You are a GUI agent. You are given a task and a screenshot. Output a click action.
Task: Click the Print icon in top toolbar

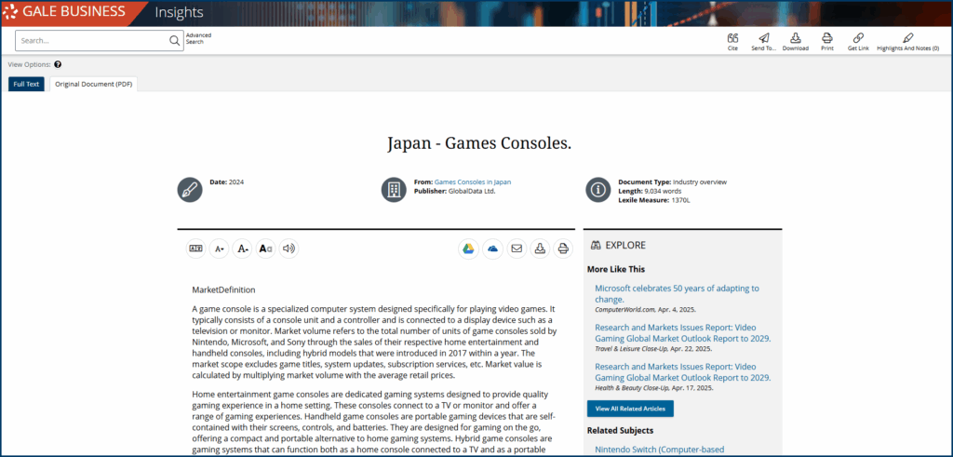826,37
